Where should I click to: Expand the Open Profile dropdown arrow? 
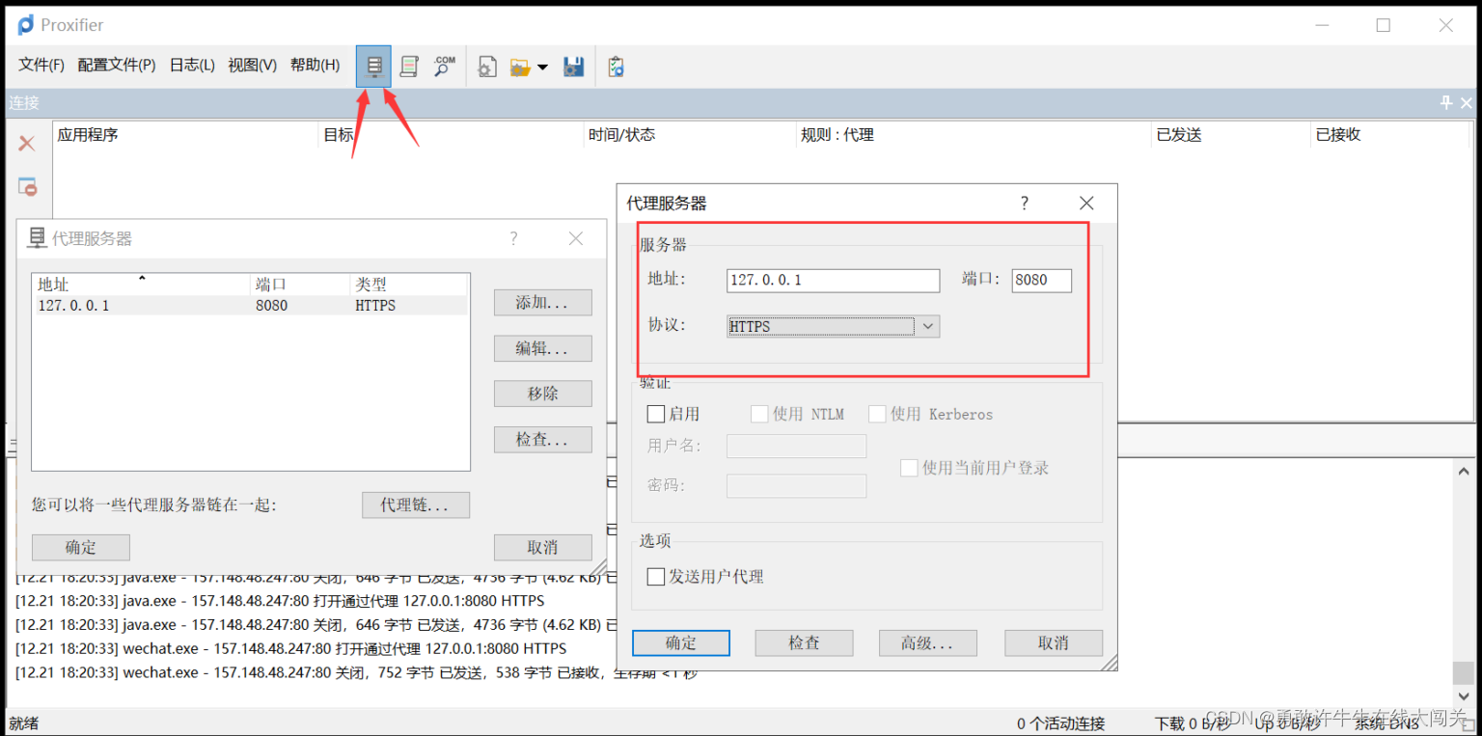pos(542,68)
